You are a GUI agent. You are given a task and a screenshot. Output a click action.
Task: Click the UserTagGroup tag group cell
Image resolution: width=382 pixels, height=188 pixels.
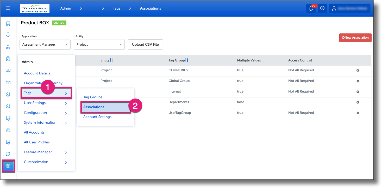tap(180, 113)
